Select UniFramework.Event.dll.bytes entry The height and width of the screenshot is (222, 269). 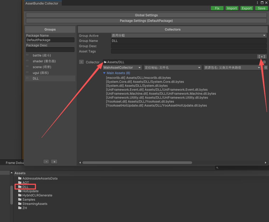tap(157, 90)
